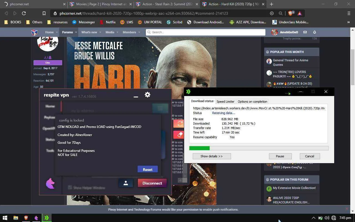This screenshot has height=222, width=355.
Task: Switch to Download status tab
Action: 202,101
